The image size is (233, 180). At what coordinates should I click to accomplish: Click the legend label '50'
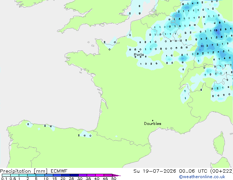point(114,179)
